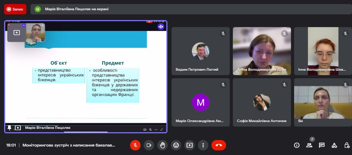This screenshot has width=352, height=155.
Task: Click muted mic icon on Софія Михайлівна tile
Action: click(284, 85)
